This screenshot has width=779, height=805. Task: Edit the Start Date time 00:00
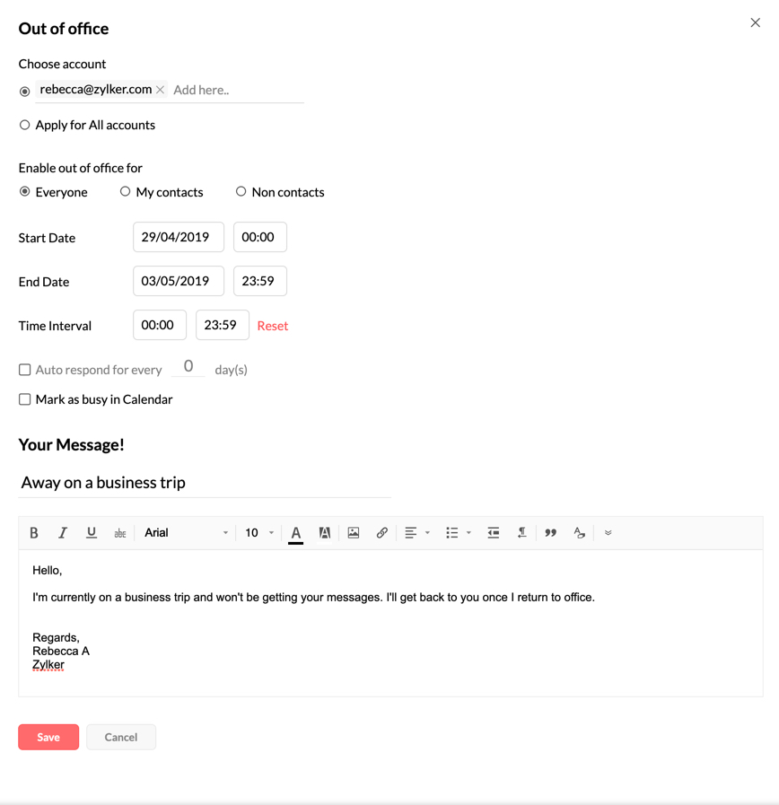(x=260, y=237)
